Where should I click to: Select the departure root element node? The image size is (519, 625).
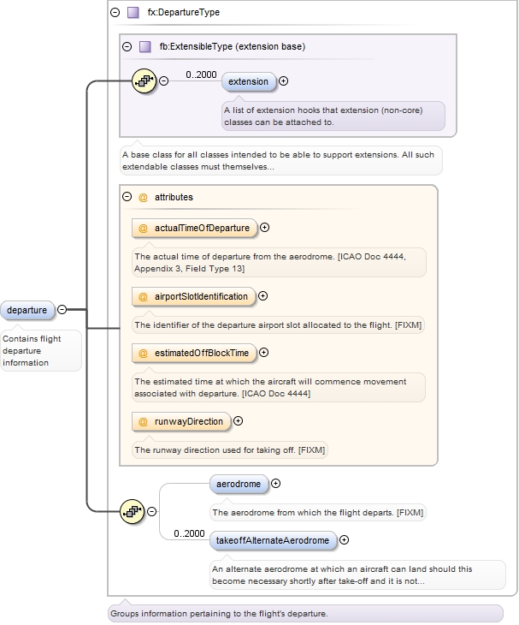(27, 310)
